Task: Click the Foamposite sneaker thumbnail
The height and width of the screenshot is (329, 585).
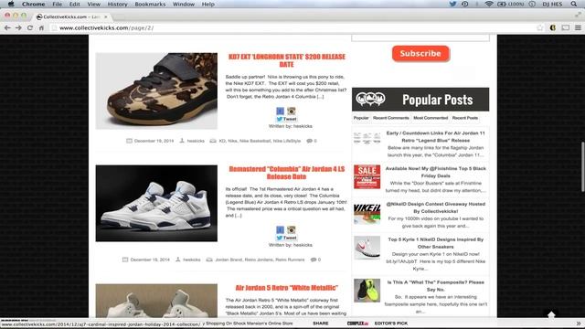Action: 367,291
